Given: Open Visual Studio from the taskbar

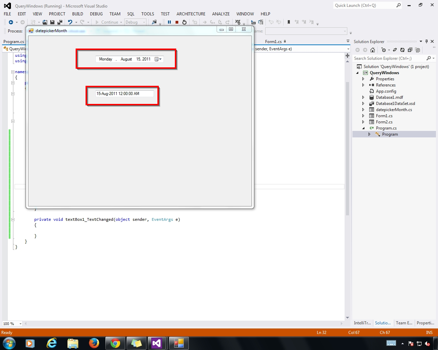Looking at the screenshot, I should pyautogui.click(x=157, y=344).
